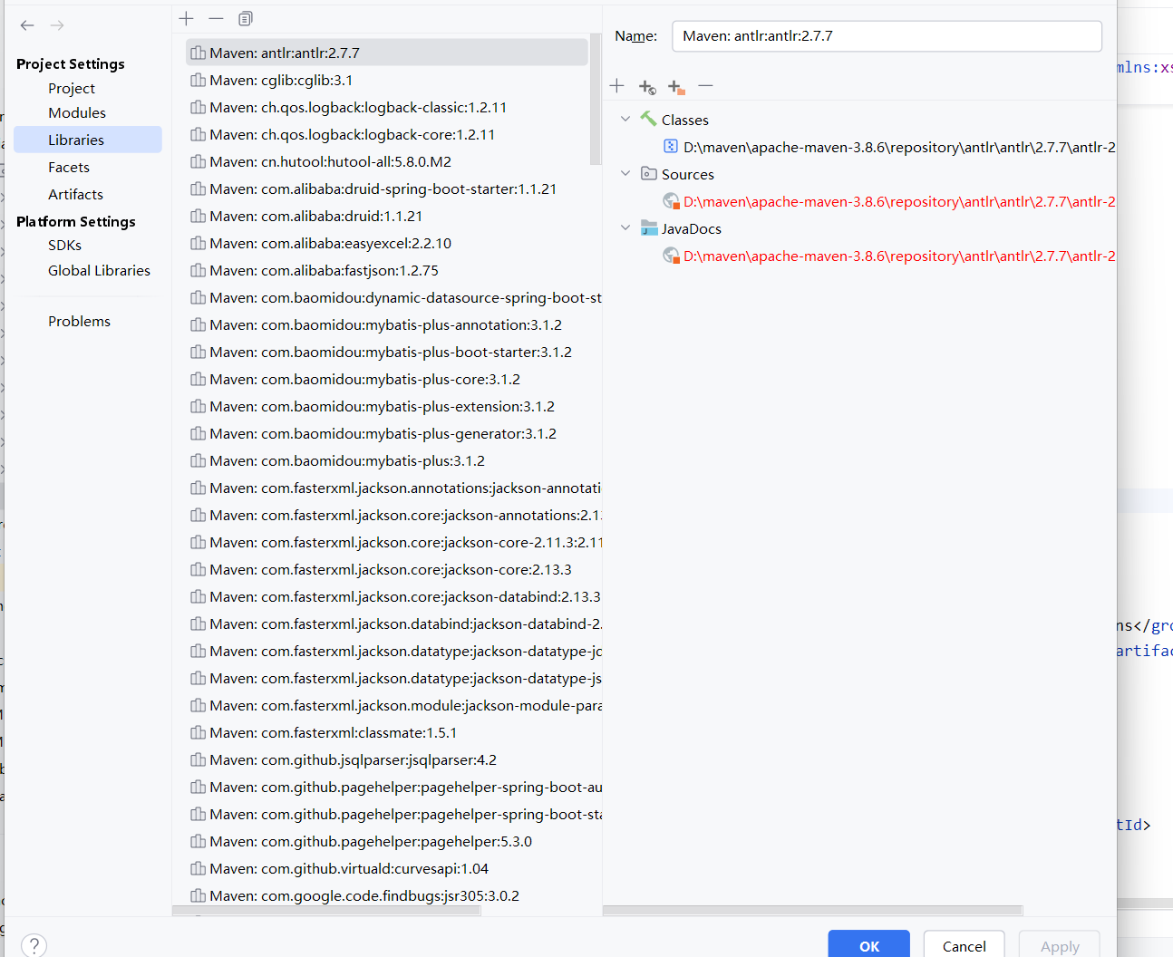Click library list vertical scrollbar
The image size is (1173, 957).
(x=596, y=100)
